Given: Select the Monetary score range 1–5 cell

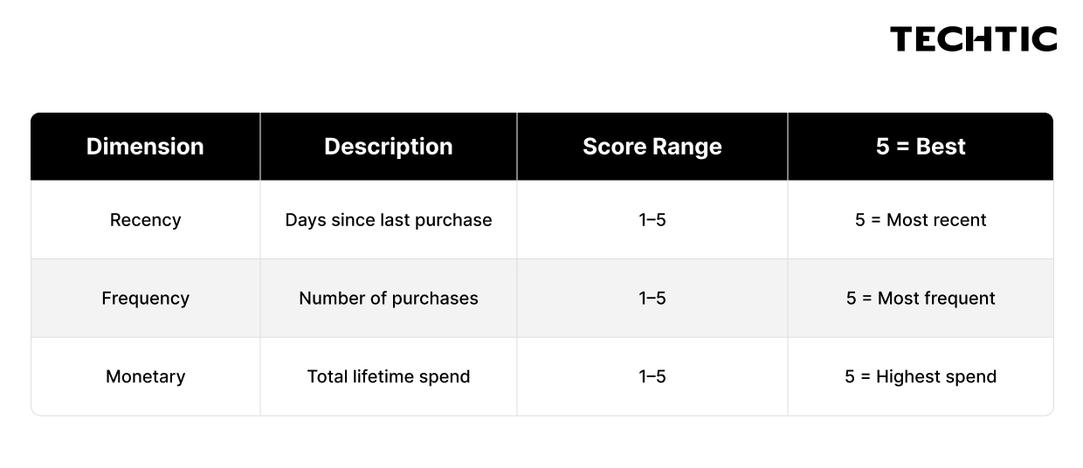Looking at the screenshot, I should [x=652, y=377].
